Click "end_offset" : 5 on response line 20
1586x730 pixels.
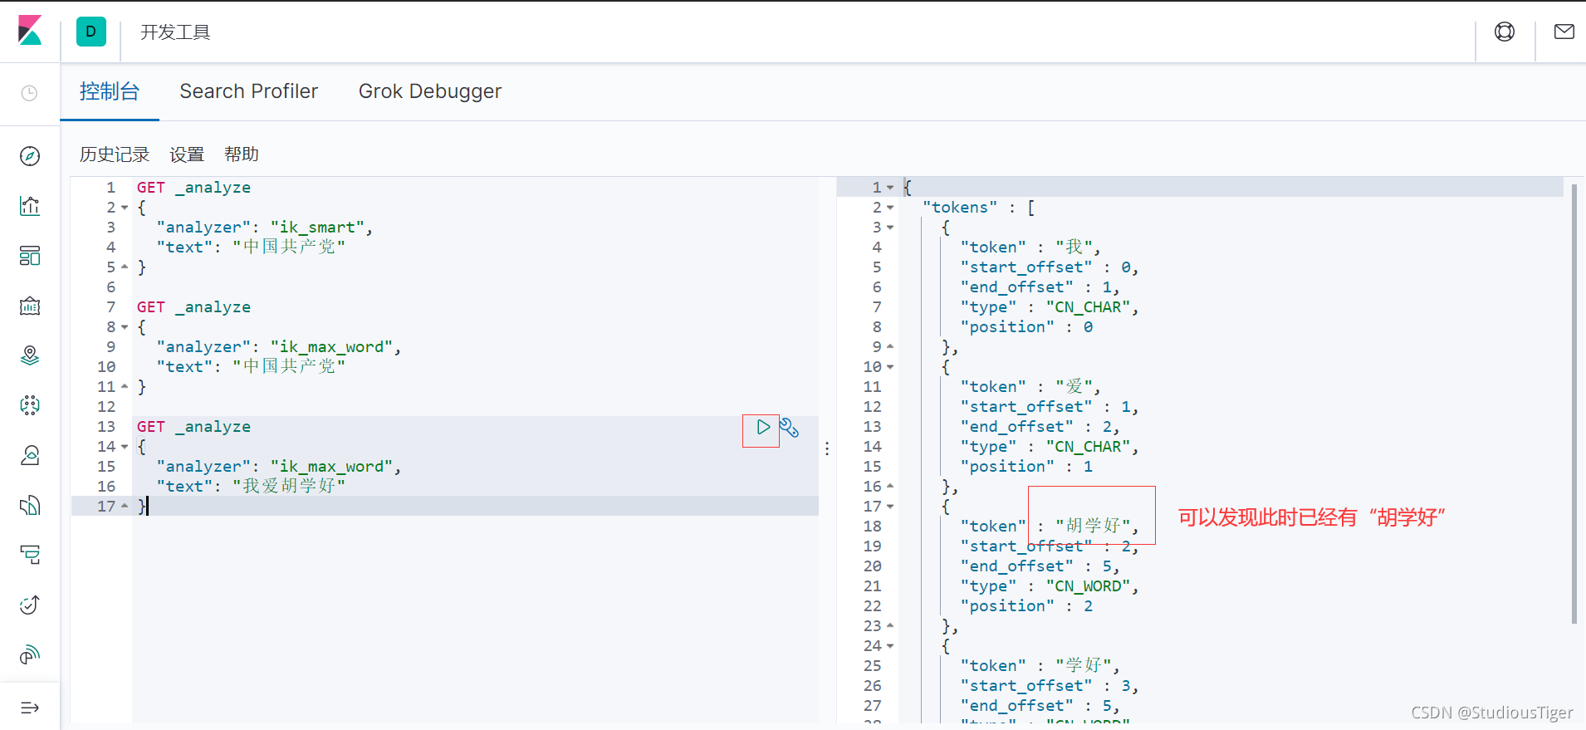[x=1036, y=566]
